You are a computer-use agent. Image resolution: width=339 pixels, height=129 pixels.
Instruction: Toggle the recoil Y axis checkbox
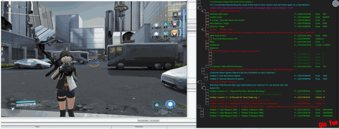(x=210, y=54)
